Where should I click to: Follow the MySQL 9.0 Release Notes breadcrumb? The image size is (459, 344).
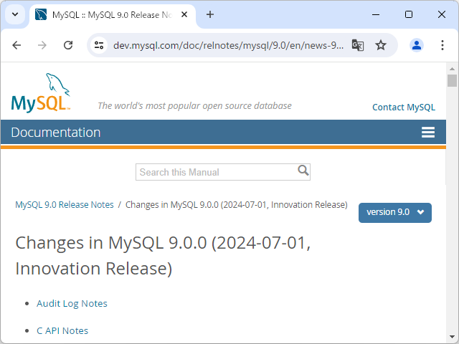click(65, 205)
